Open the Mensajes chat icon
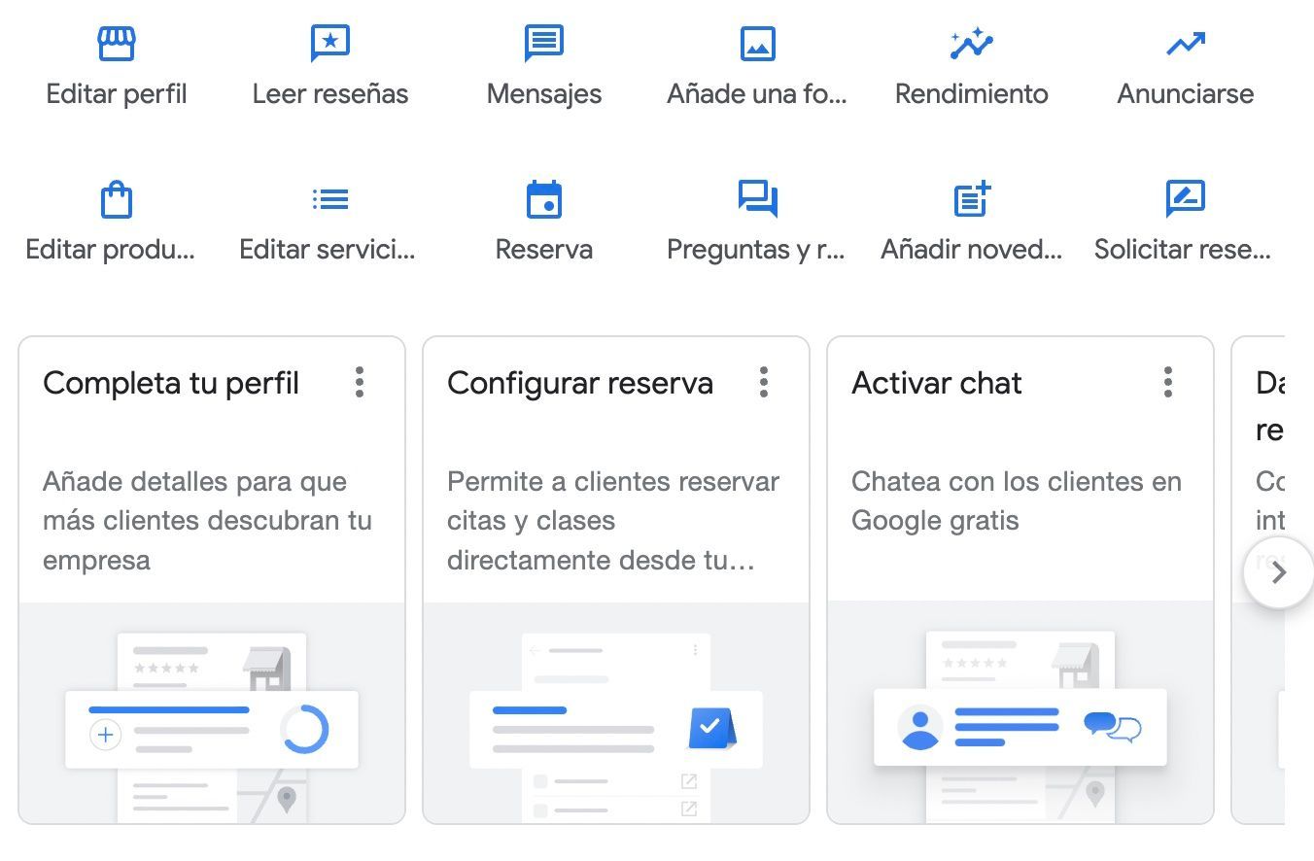This screenshot has height=861, width=1314. click(x=543, y=44)
